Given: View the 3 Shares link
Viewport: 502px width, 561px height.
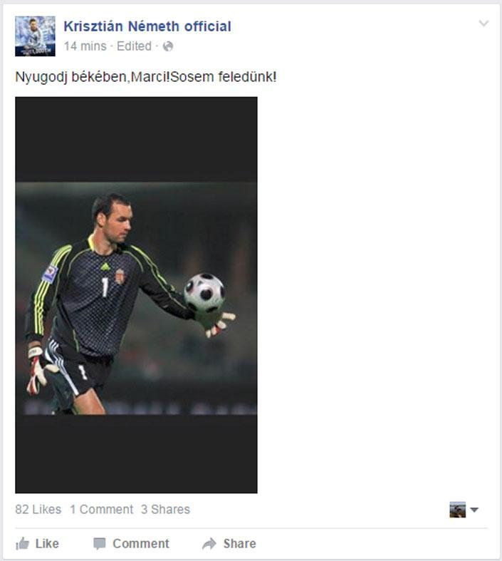Looking at the screenshot, I should pos(165,509).
